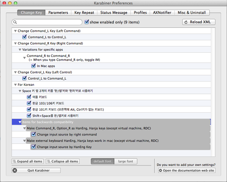Collapse Command_R to Command_R triangle
Screen dimensions: 227x182
(x=25, y=58)
